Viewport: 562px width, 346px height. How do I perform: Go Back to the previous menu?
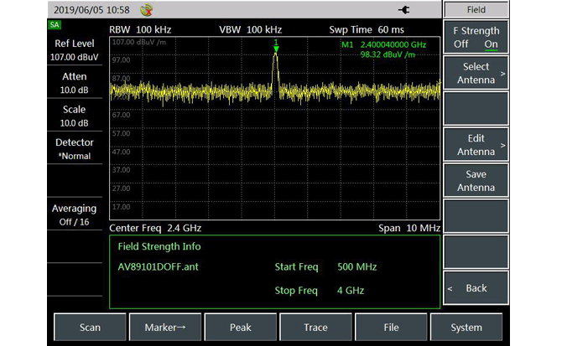click(476, 288)
